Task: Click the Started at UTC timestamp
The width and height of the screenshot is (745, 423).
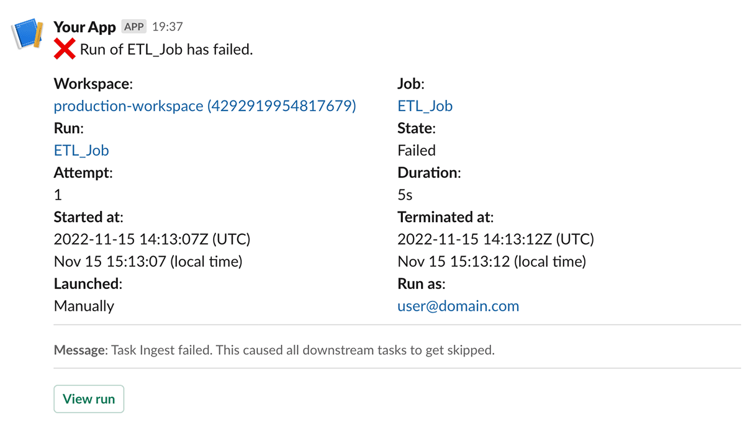Action: pos(152,239)
